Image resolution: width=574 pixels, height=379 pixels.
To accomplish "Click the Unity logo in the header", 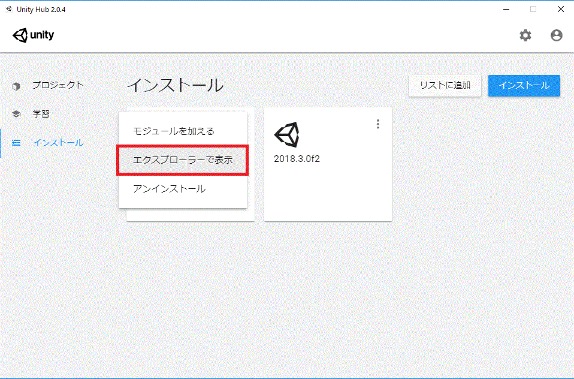I will pos(34,35).
